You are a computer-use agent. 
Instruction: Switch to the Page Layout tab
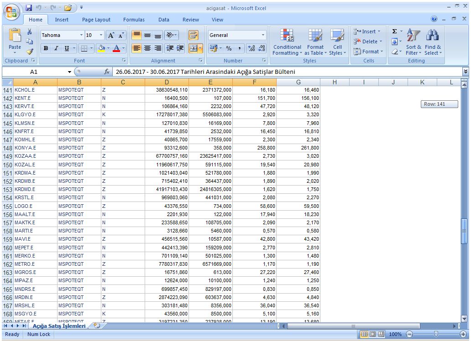point(96,20)
